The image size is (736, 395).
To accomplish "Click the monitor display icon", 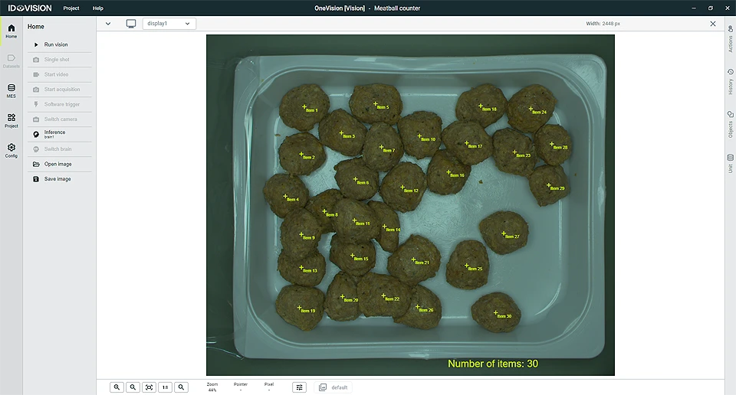I will point(131,24).
